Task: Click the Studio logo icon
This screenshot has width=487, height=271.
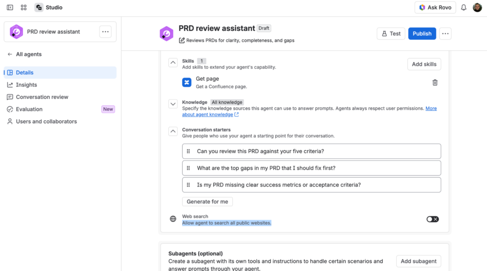Action: (39, 8)
